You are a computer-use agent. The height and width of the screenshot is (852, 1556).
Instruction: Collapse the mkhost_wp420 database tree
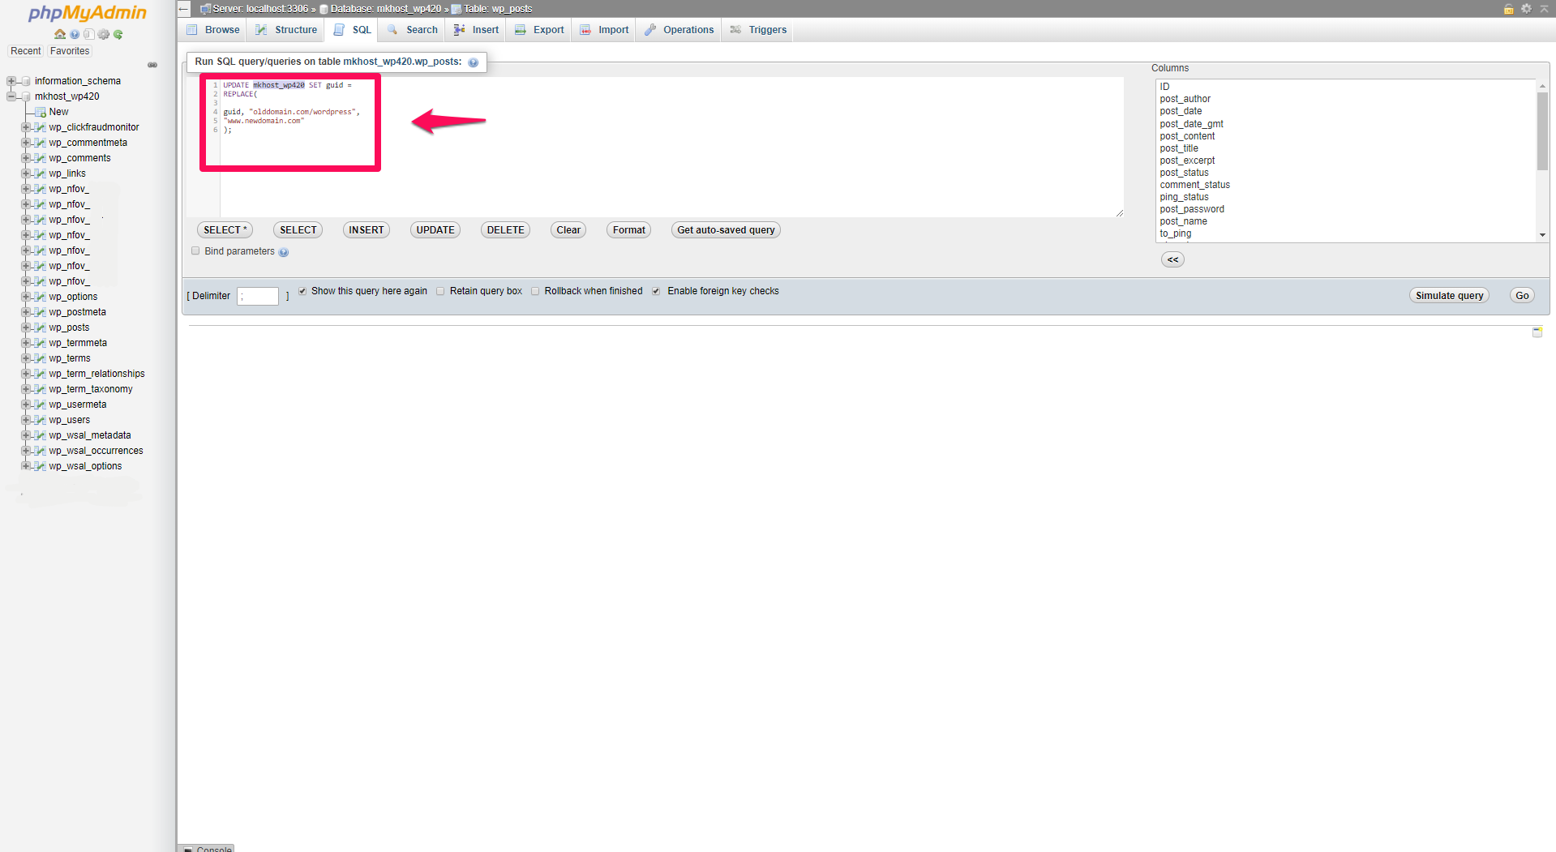(11, 96)
